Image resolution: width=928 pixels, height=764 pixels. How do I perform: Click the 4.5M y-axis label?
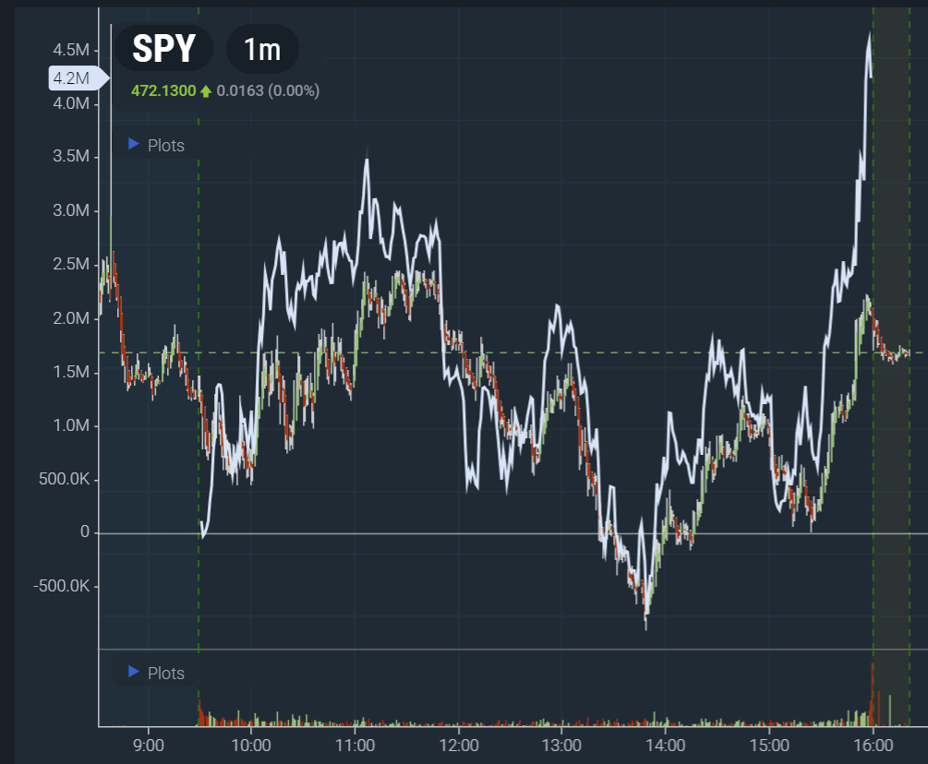(71, 50)
